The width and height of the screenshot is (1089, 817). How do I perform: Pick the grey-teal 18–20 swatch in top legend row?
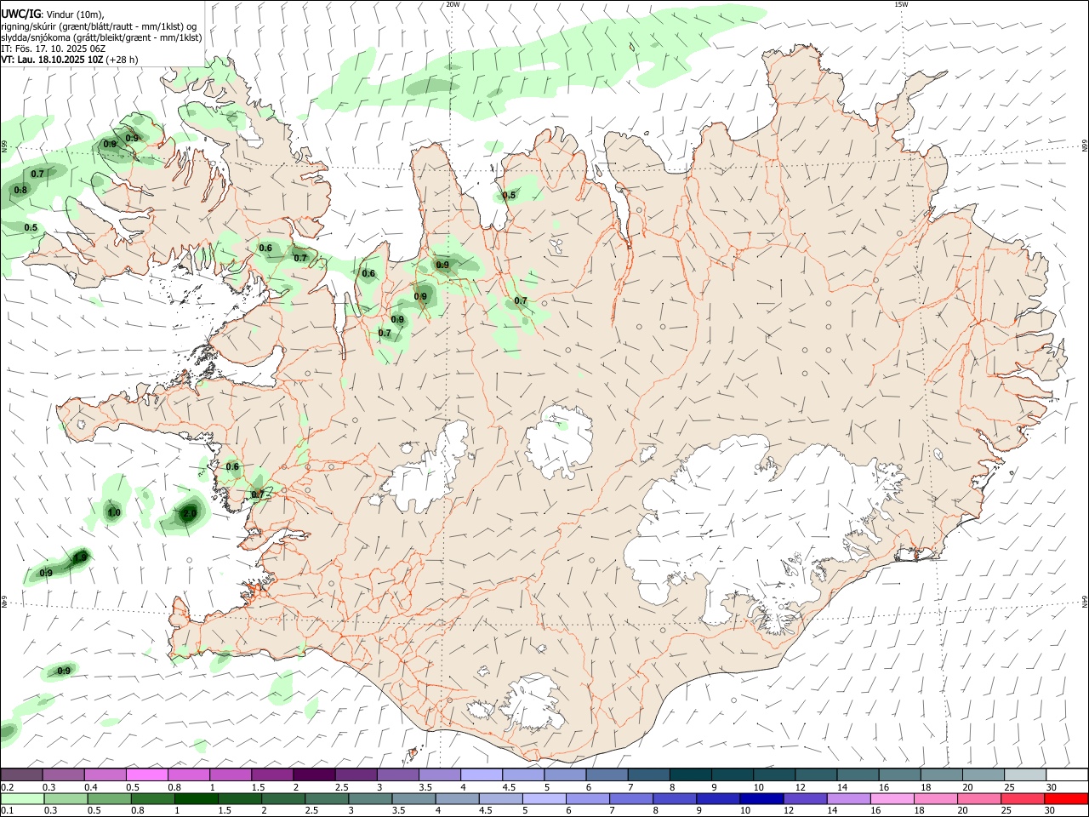[940, 774]
